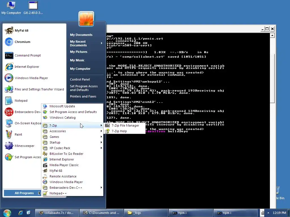Expand the Accessories program folder
This screenshot has width=290, height=217.
pos(72,131)
